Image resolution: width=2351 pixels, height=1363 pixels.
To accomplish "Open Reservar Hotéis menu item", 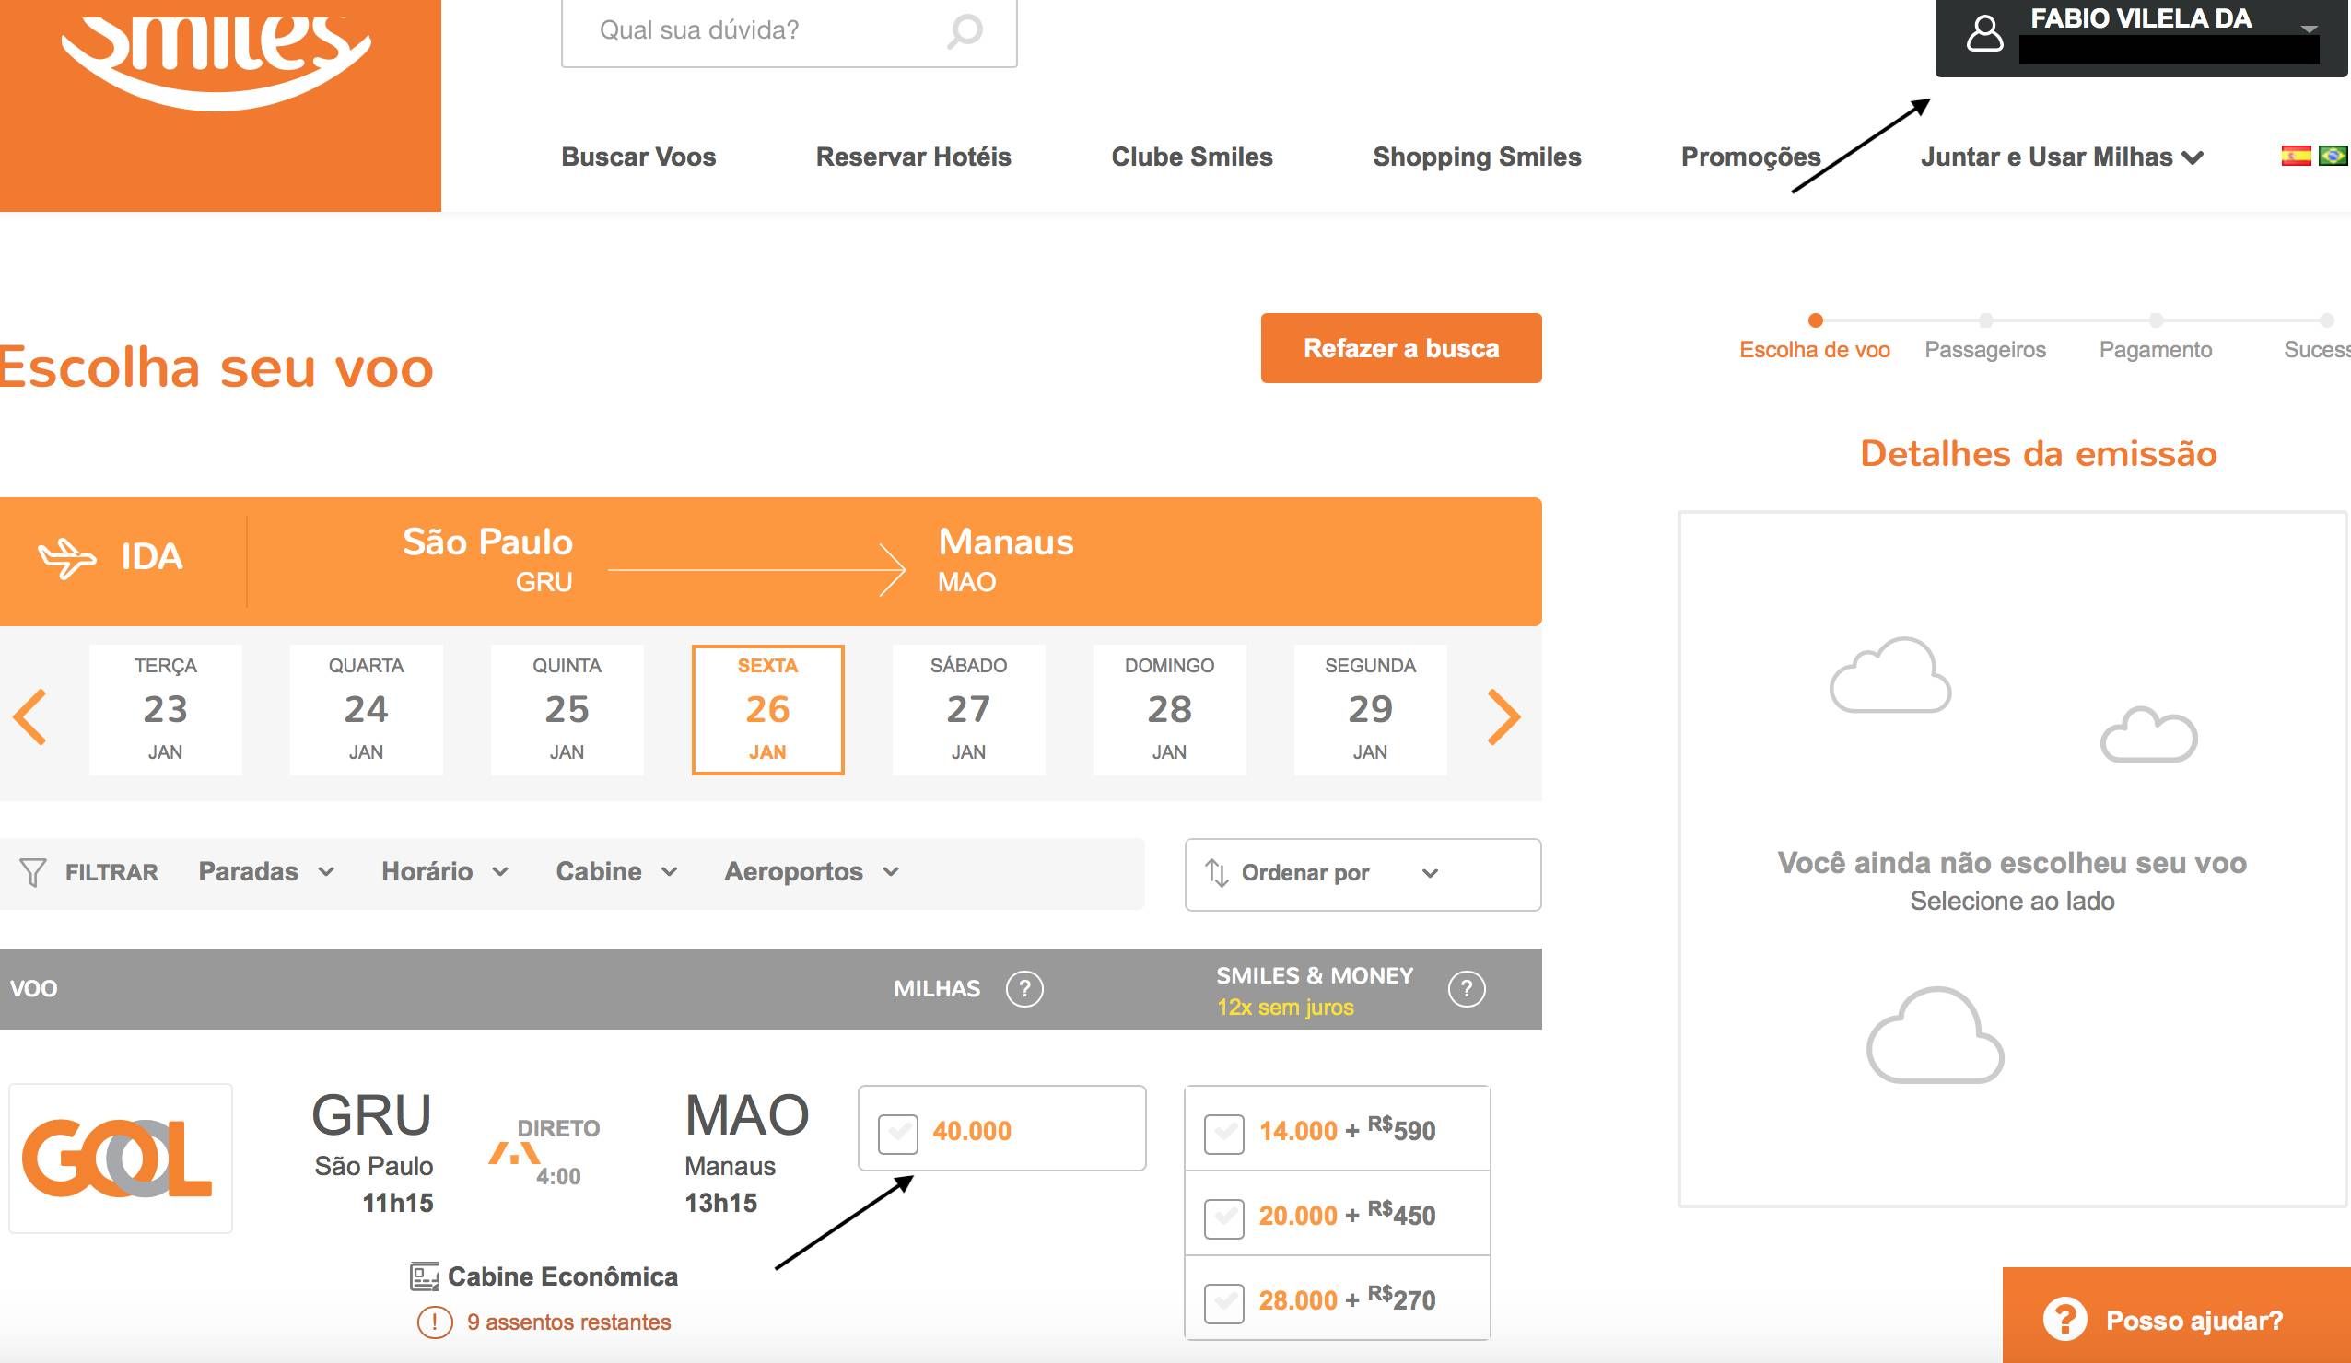I will [x=913, y=157].
